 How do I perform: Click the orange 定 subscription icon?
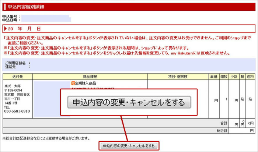point(73,84)
